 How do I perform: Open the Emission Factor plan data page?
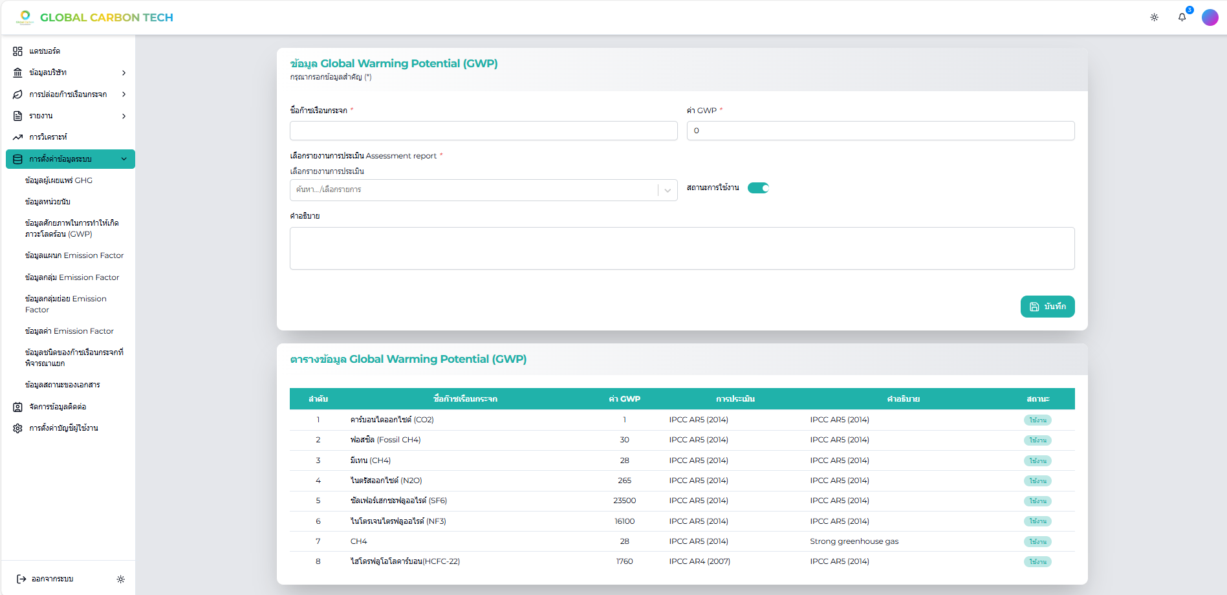[x=74, y=255]
